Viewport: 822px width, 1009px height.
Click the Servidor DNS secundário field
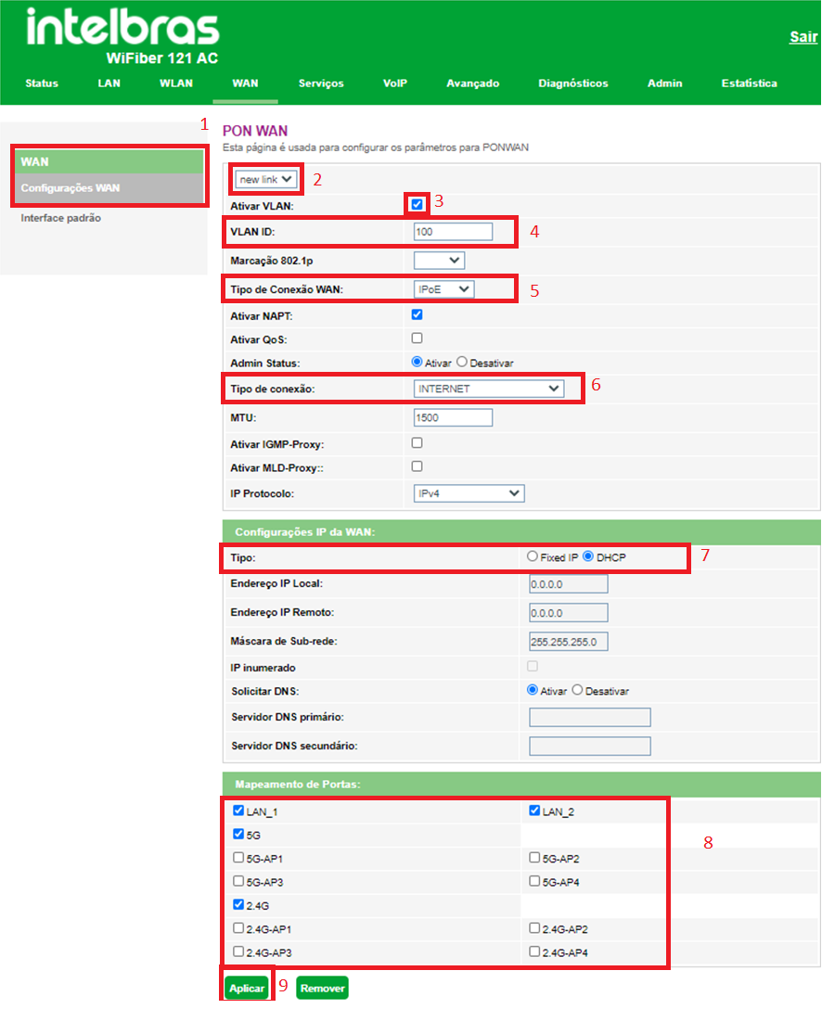click(x=590, y=746)
